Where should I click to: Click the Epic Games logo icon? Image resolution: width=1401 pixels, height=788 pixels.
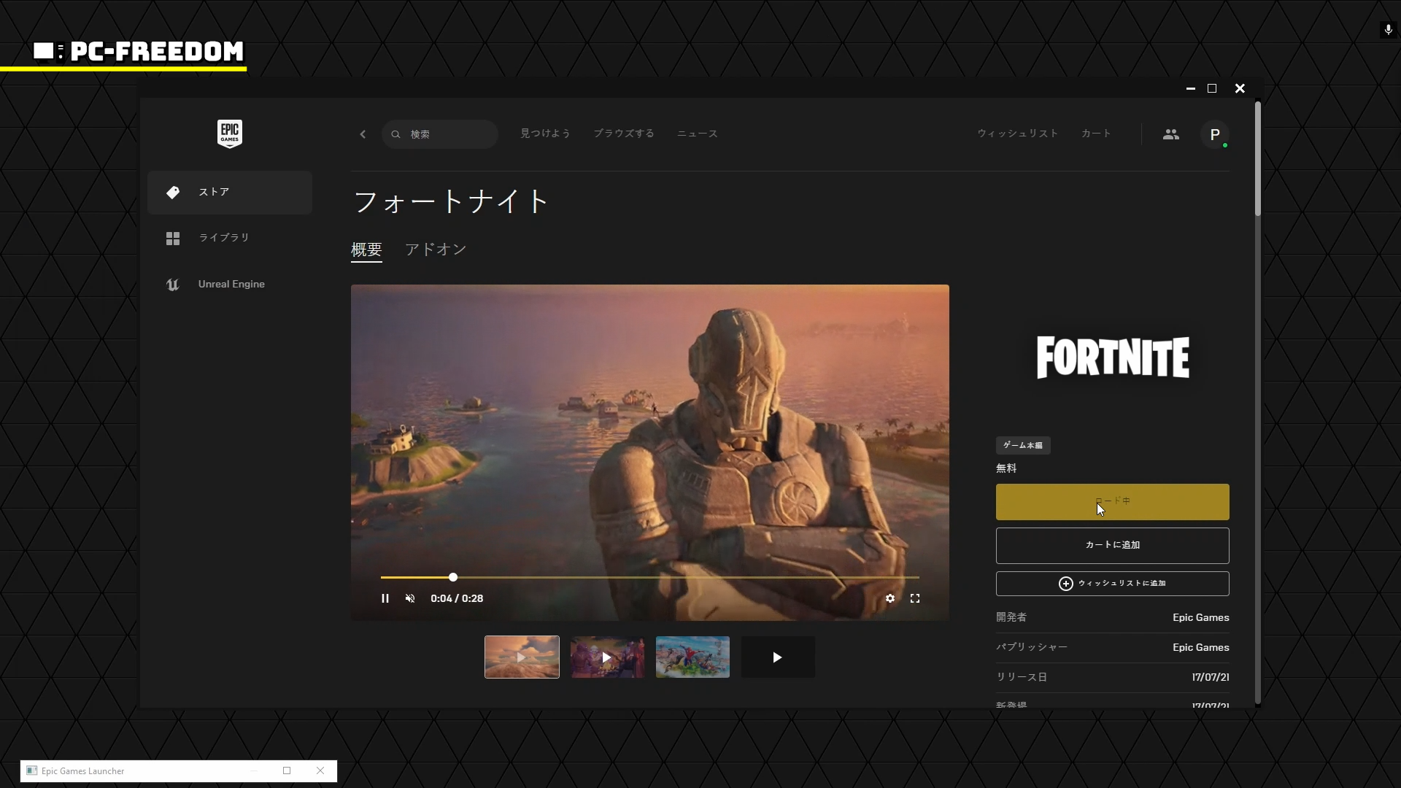click(x=230, y=134)
